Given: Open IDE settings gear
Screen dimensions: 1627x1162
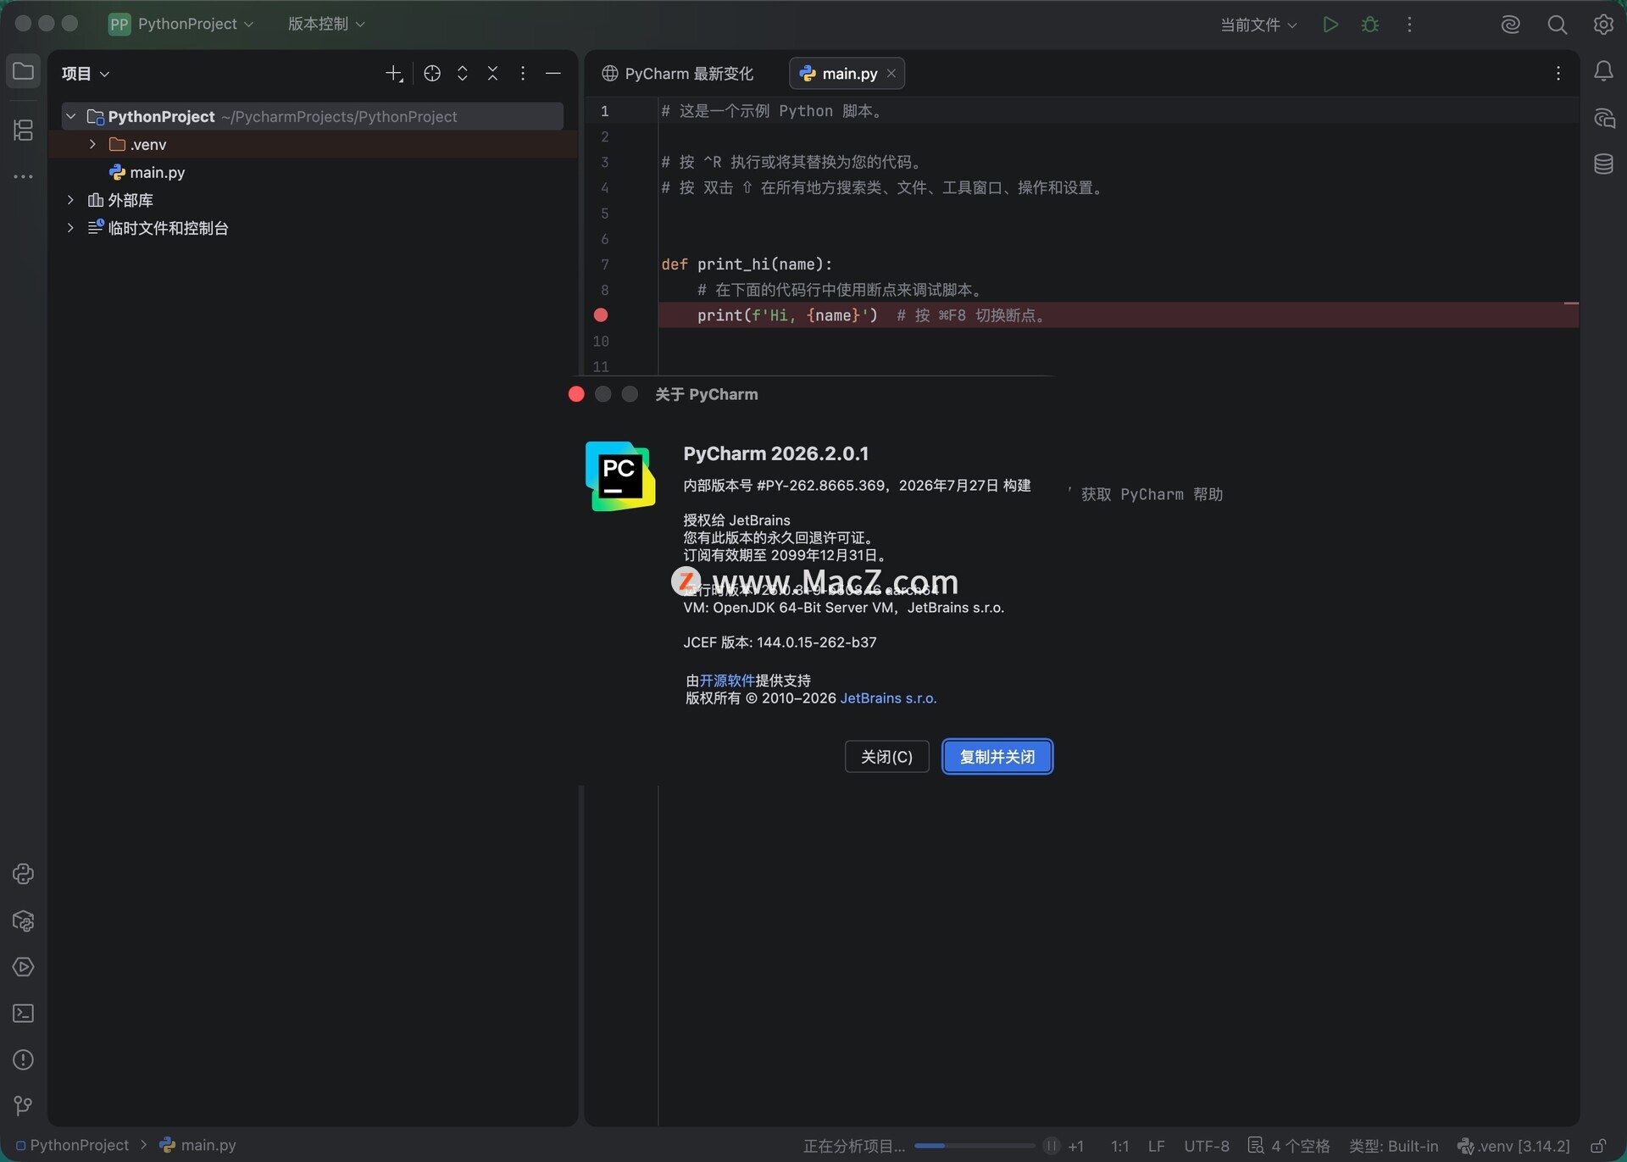Looking at the screenshot, I should (x=1603, y=25).
